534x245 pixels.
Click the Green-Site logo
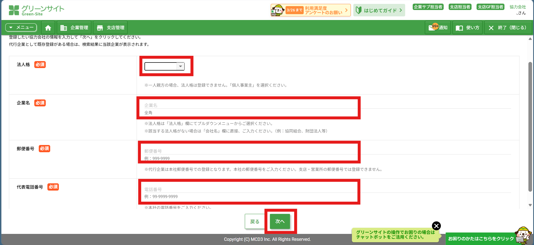pyautogui.click(x=37, y=10)
